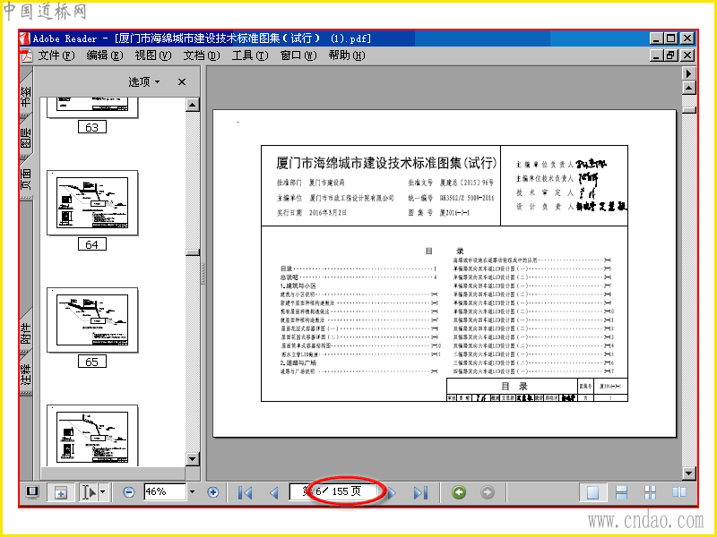Expand select tool dropdown arrow
Image resolution: width=717 pixels, height=537 pixels.
tap(103, 491)
